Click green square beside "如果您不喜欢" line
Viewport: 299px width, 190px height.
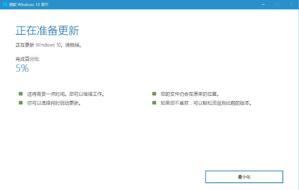point(154,103)
